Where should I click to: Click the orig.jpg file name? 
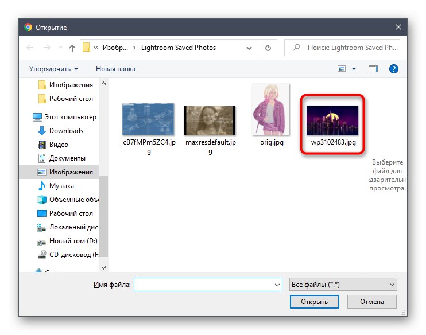tap(272, 142)
